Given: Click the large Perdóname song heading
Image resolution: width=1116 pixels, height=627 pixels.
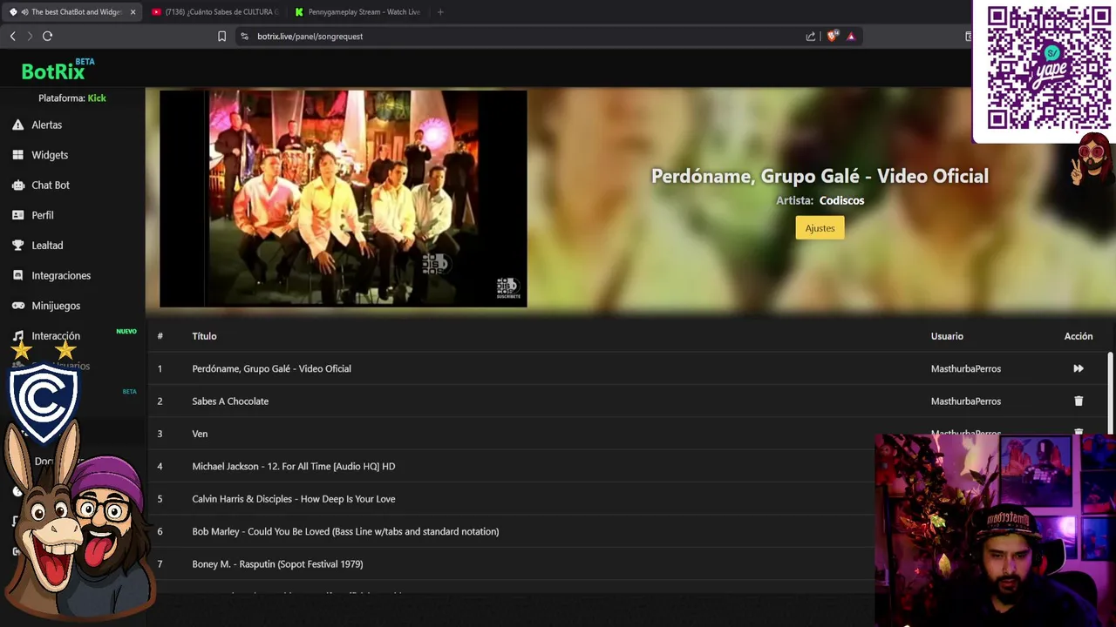Looking at the screenshot, I should pyautogui.click(x=820, y=176).
